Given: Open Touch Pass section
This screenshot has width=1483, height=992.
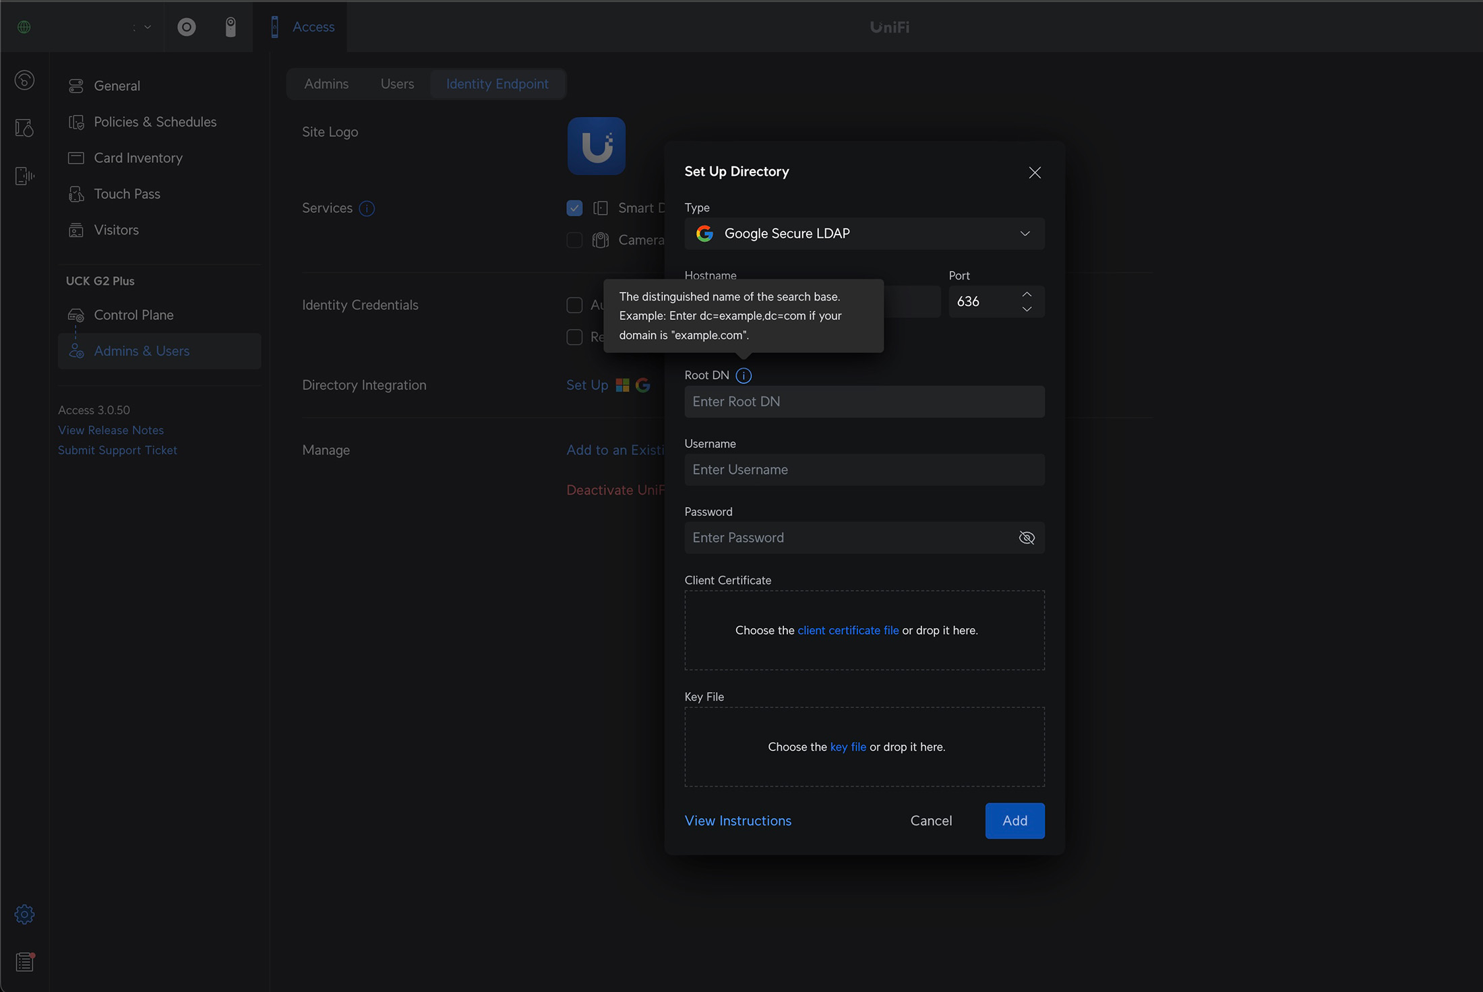Looking at the screenshot, I should click(159, 194).
